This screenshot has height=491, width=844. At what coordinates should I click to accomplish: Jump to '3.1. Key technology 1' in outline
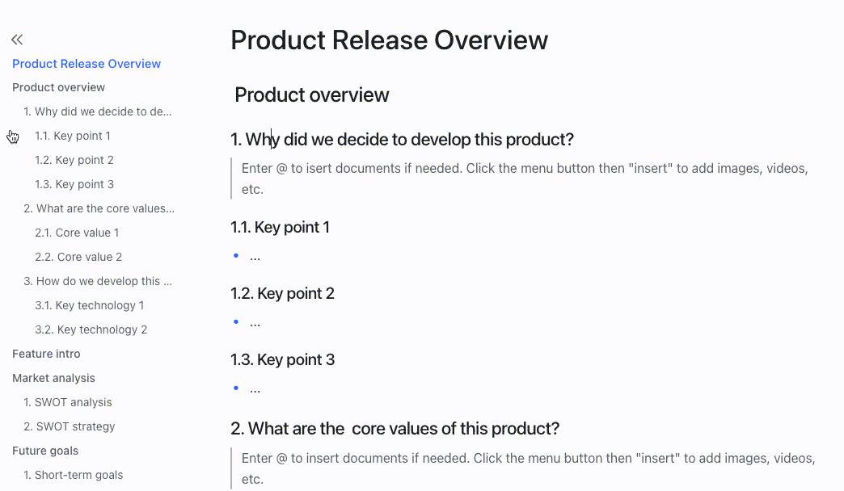89,305
